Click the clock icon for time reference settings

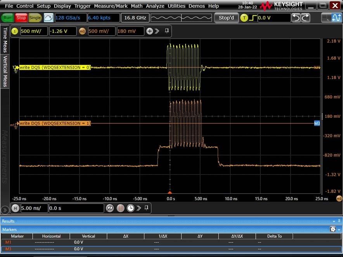131,208
